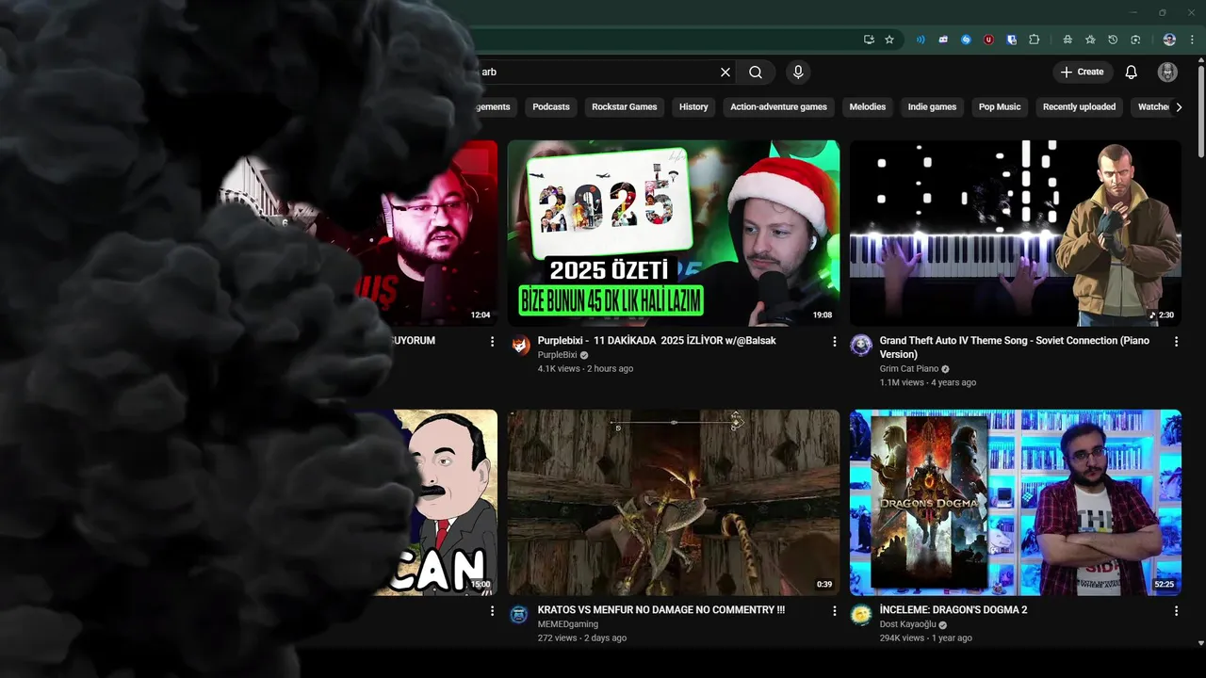This screenshot has height=678, width=1206.
Task: Click the incognito-style hat and glasses icon
Action: [1067, 40]
